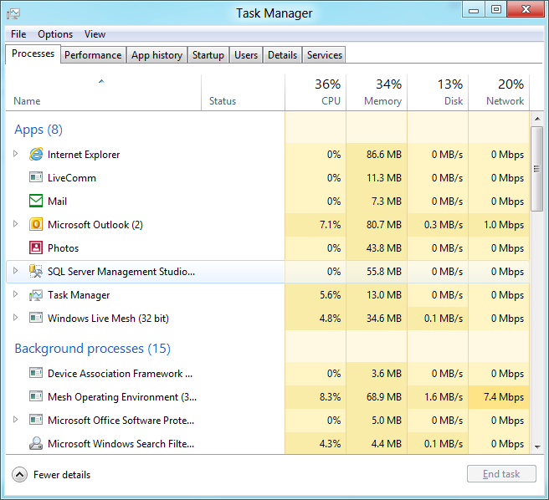
Task: Click Microsoft Outlook's 1.0 Mbps network value
Action: 504,225
